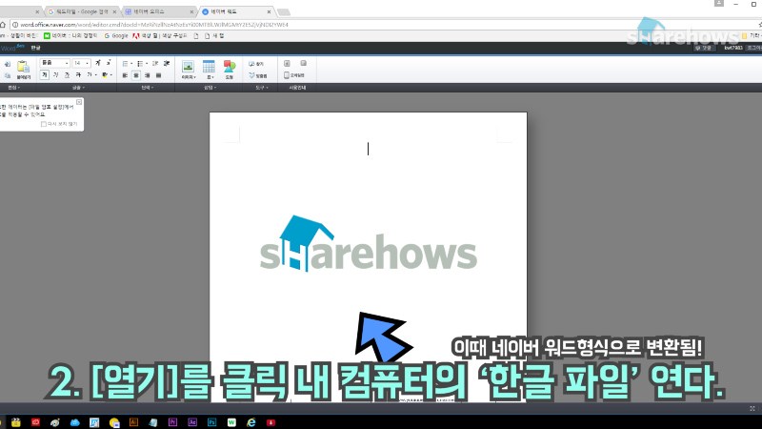Switch to the Google search browser tab
Image resolution: width=762 pixels, height=429 pixels.
[82, 11]
